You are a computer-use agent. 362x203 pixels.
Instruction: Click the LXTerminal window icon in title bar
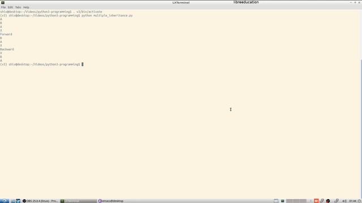pyautogui.click(x=3, y=2)
